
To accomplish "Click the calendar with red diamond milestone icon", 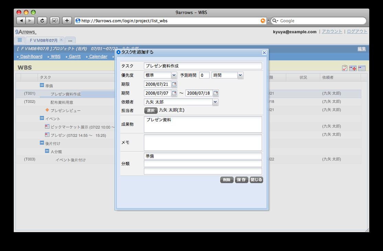I will coord(353,68).
